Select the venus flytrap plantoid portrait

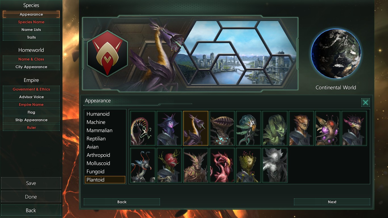222,128
